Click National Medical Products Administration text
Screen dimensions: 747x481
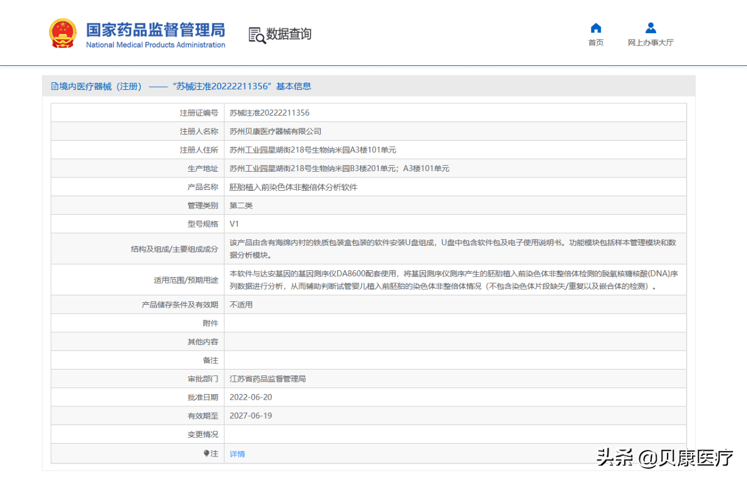155,45
